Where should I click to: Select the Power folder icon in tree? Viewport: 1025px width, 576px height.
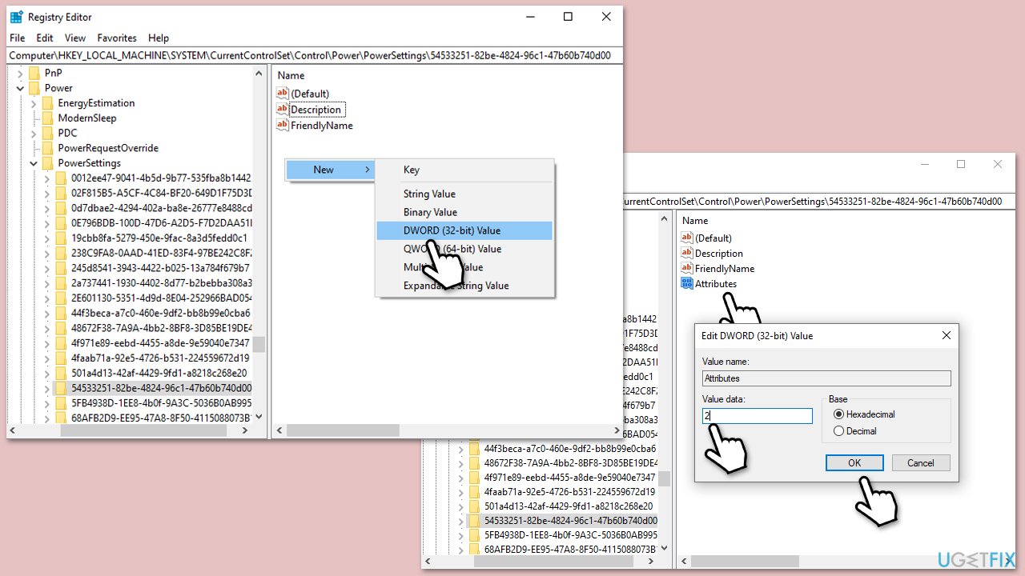(34, 88)
